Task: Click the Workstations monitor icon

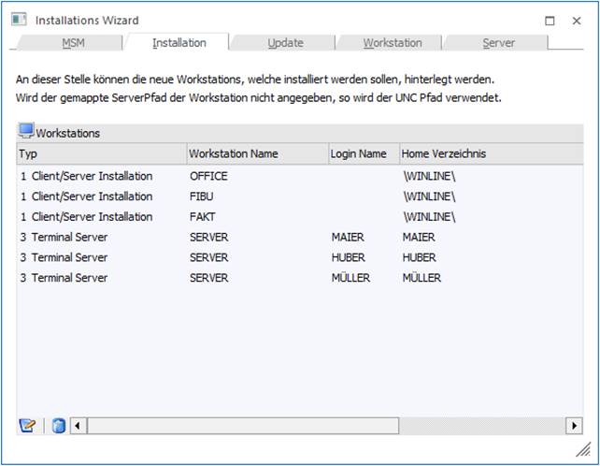Action: pos(26,131)
